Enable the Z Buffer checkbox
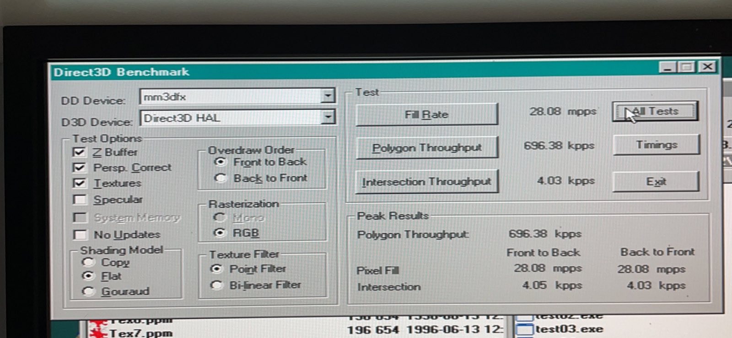This screenshot has width=732, height=338. (79, 152)
